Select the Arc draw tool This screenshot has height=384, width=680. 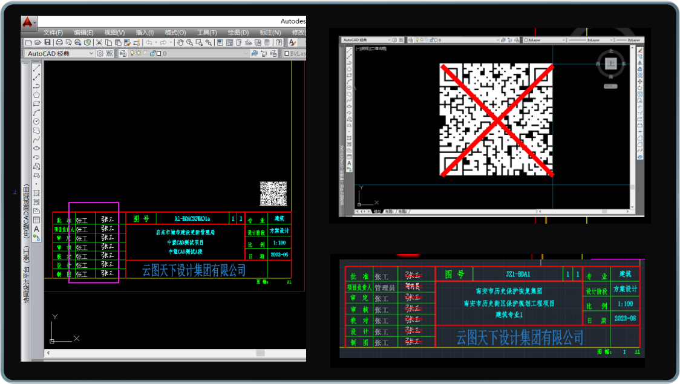[37, 112]
